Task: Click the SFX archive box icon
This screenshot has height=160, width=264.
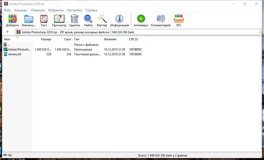Action: pyautogui.click(x=179, y=19)
